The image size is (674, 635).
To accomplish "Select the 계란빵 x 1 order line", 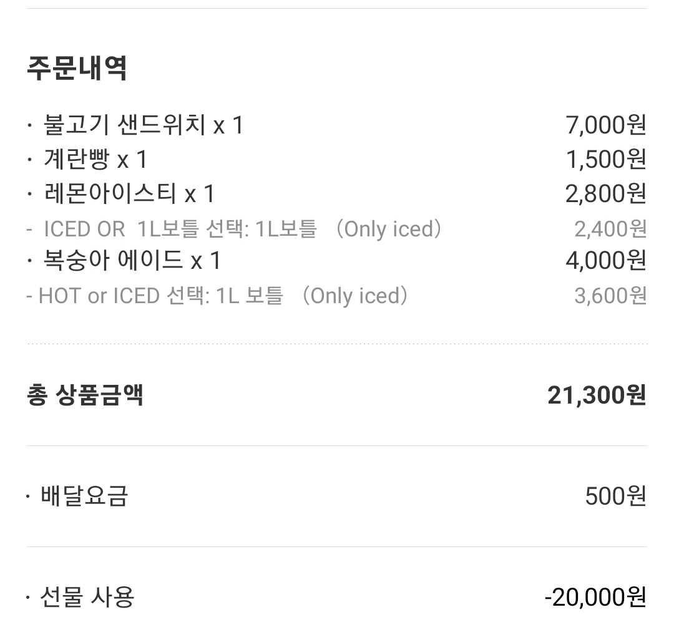I will click(x=96, y=160).
